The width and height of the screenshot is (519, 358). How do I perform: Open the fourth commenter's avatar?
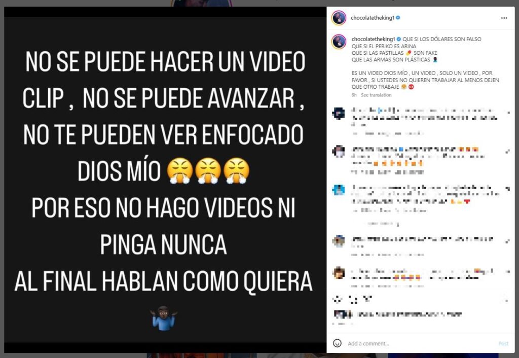(339, 241)
